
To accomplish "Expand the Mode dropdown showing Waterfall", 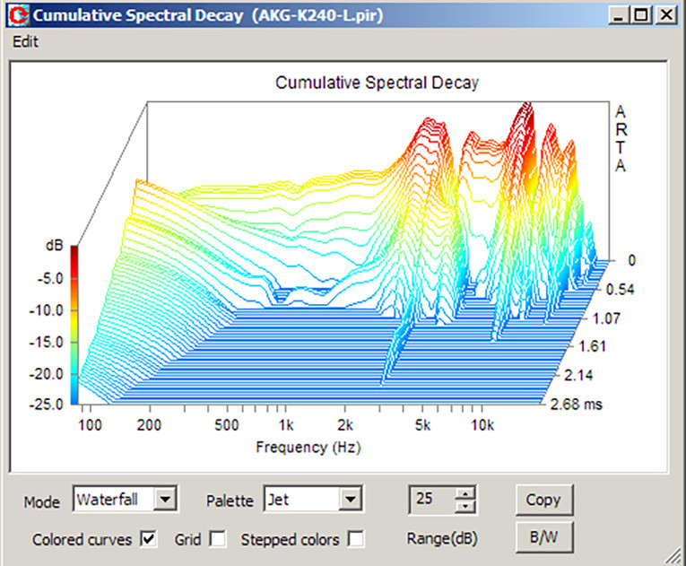I will click(167, 499).
